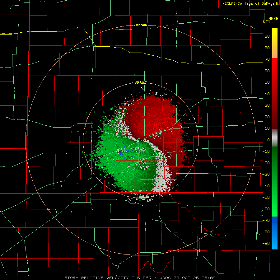Select the 50 NMI range ring label
This screenshot has height=280, width=280.
pos(141,82)
